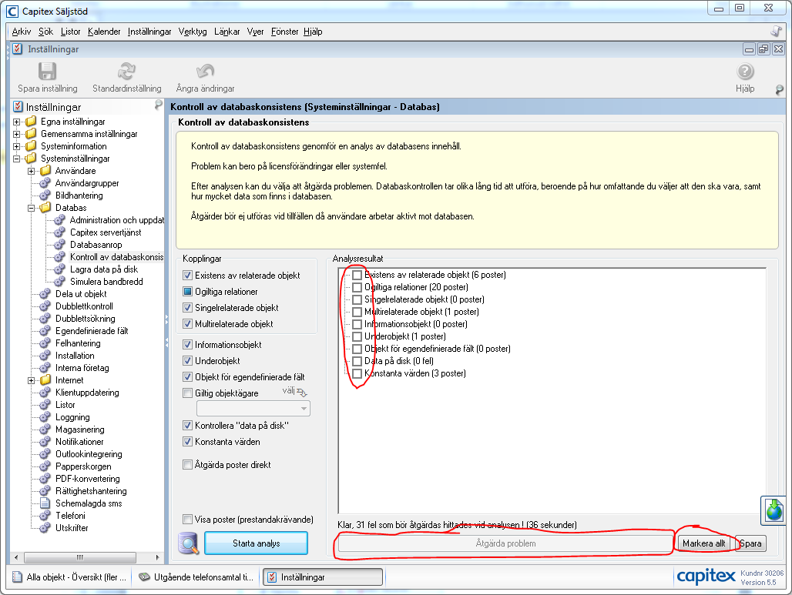792x595 pixels.
Task: Open the Verktyg menu
Action: point(193,32)
